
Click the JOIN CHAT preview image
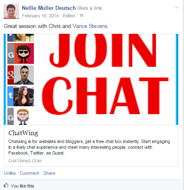point(91,79)
